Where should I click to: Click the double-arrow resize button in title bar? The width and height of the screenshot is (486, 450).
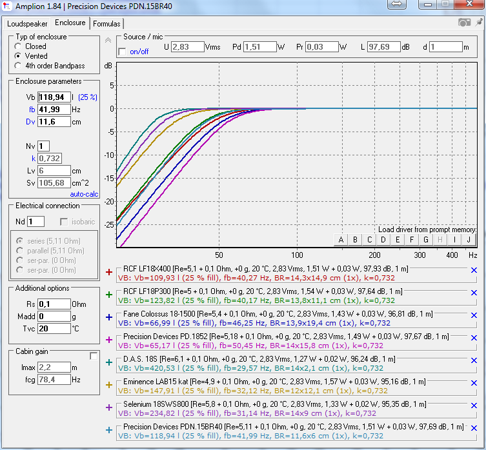pos(397,5)
